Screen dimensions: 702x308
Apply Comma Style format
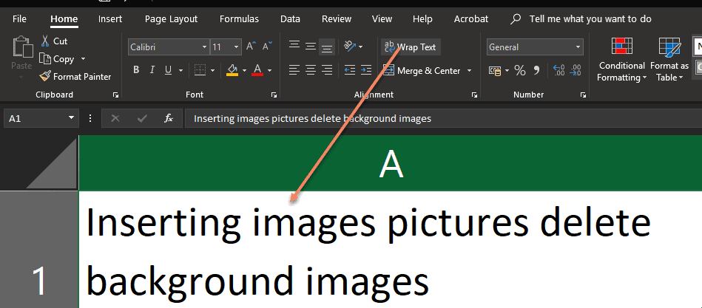tap(536, 71)
